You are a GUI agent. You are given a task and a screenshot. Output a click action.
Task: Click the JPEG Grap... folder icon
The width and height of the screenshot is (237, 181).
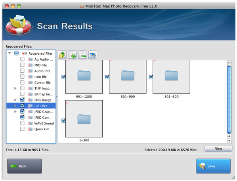tap(31, 112)
